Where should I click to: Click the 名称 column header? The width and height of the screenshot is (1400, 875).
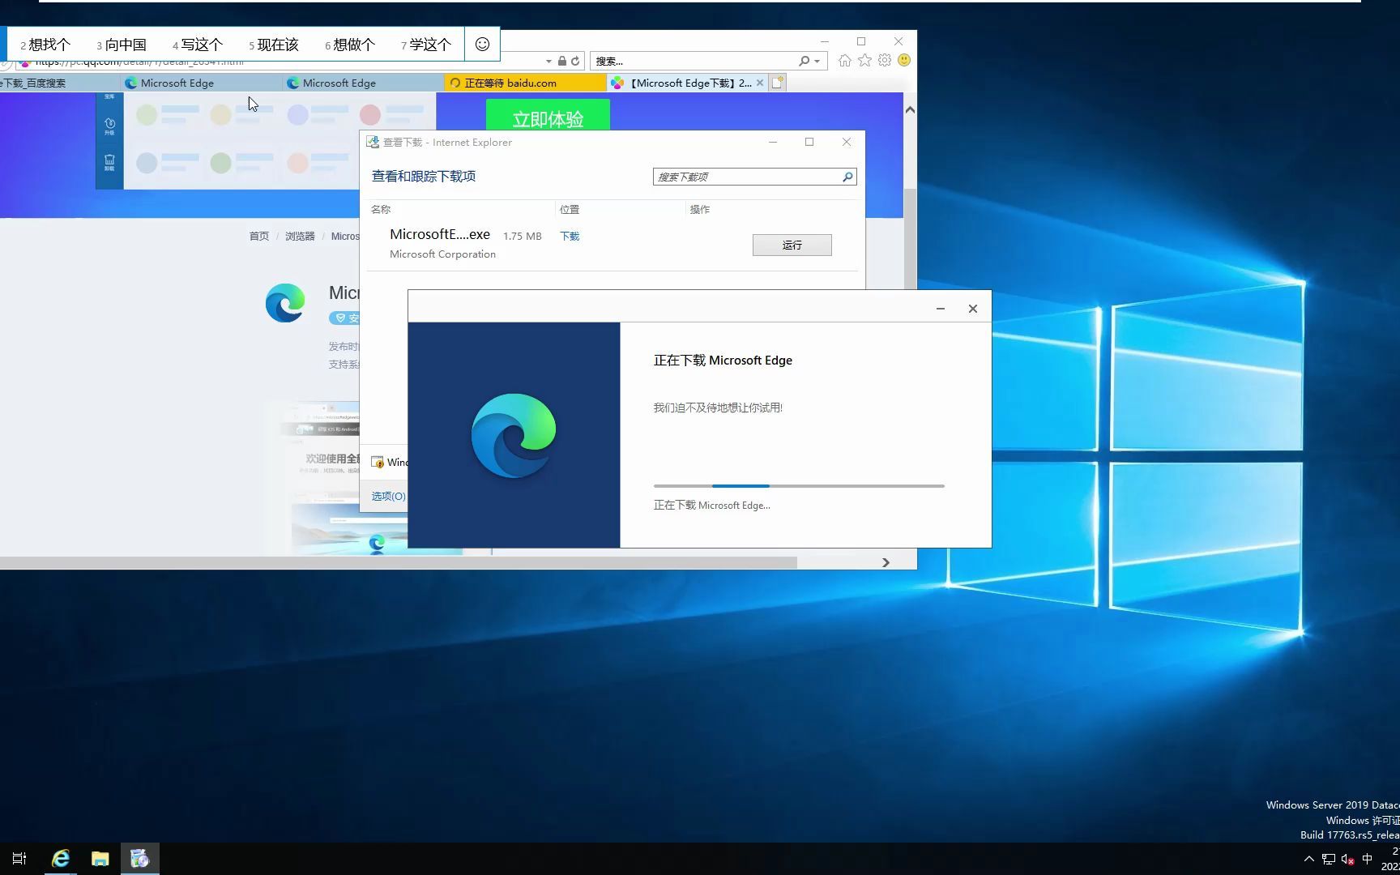tap(381, 209)
